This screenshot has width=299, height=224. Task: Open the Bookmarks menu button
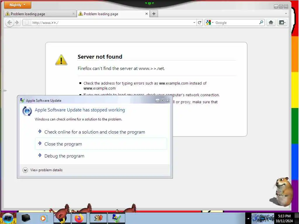point(282,23)
